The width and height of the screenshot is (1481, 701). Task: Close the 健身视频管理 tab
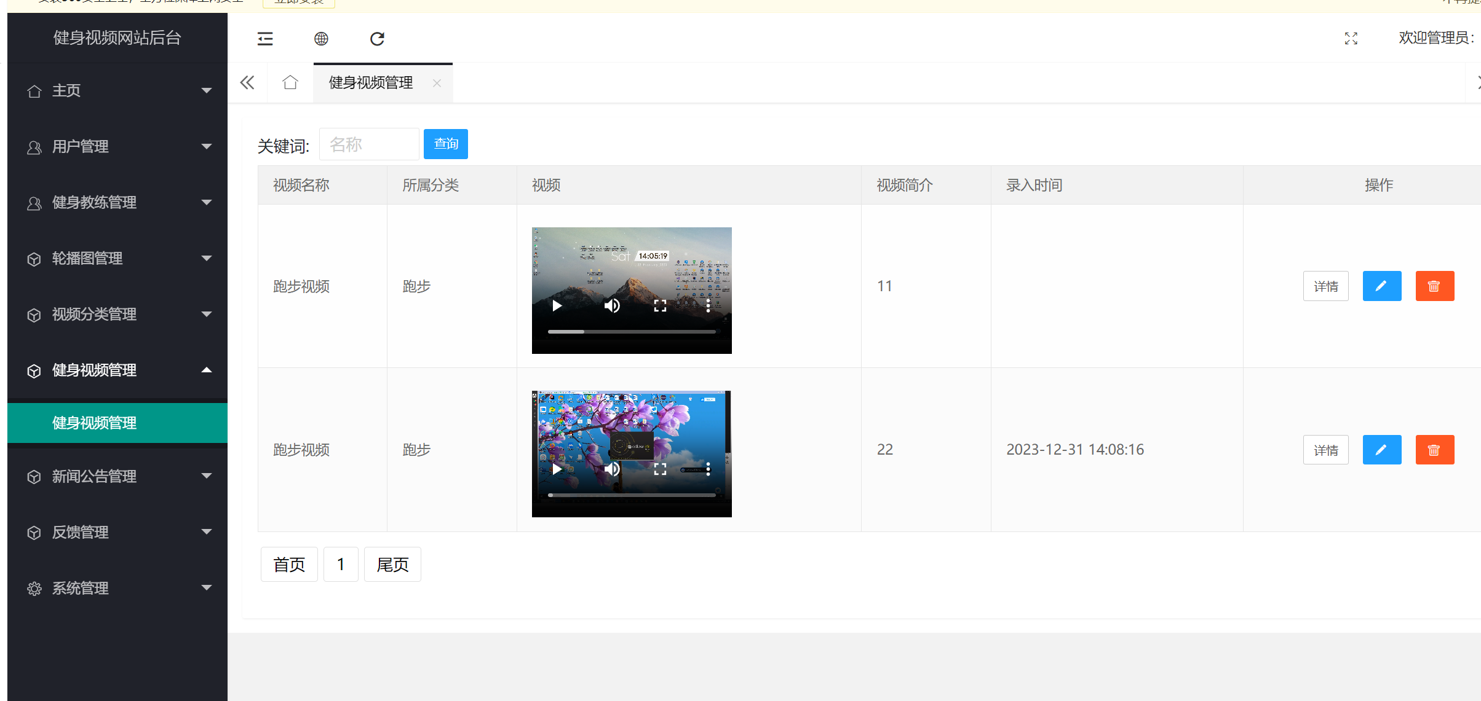[x=437, y=83]
